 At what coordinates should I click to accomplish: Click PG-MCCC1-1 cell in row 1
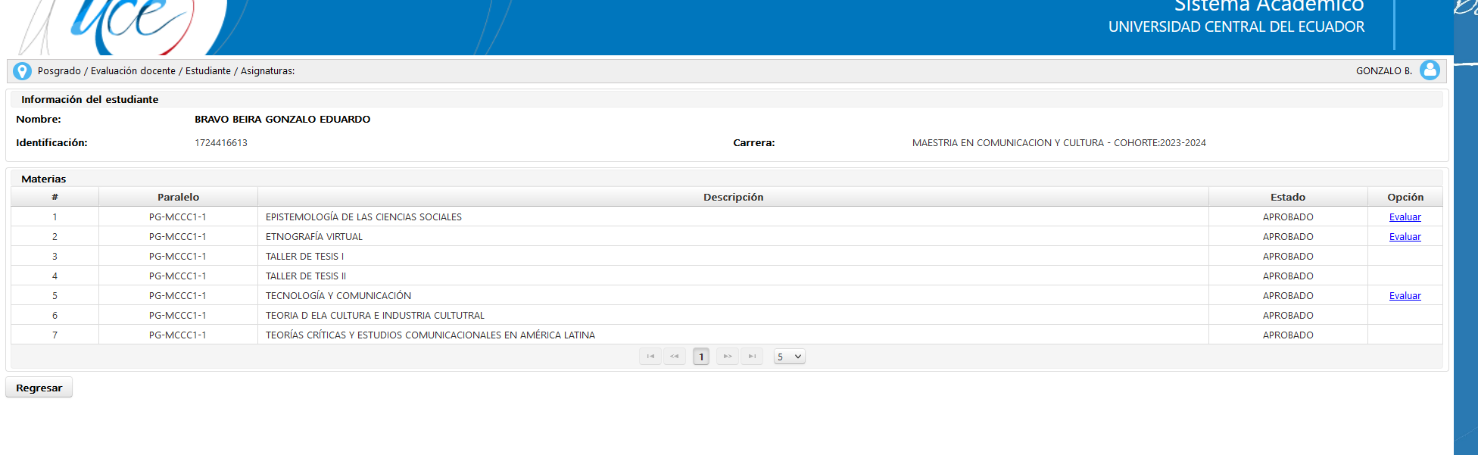tap(178, 217)
